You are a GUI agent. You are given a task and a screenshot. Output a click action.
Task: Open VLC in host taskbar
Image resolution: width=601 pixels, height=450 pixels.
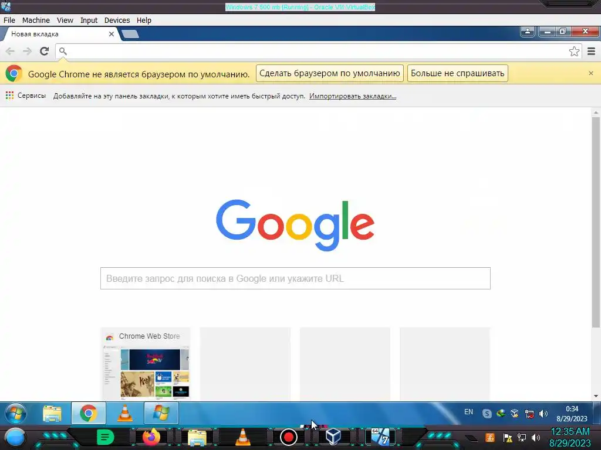(242, 437)
